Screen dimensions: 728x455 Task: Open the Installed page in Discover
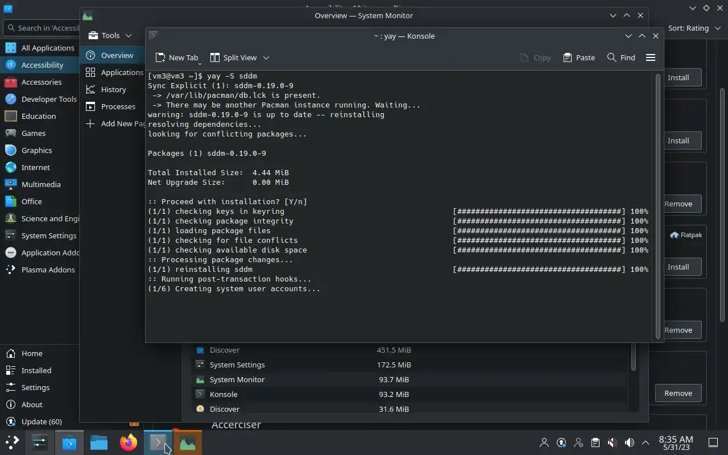click(40, 370)
